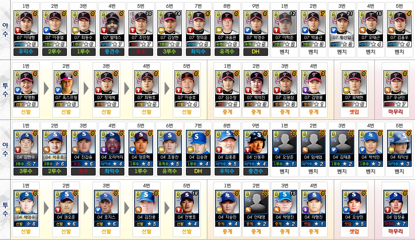
Task: Select the 07' 조인성 catcher card
Action: [141, 29]
